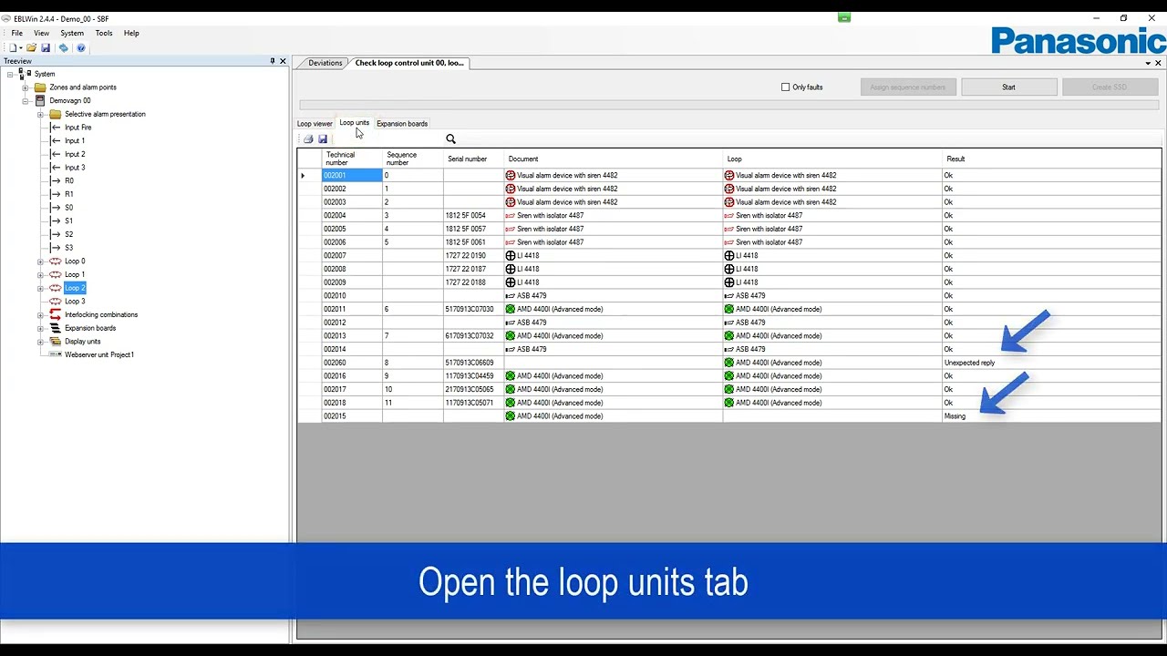This screenshot has width=1167, height=656.
Task: Select the Loop 3 tree item
Action: pos(75,302)
